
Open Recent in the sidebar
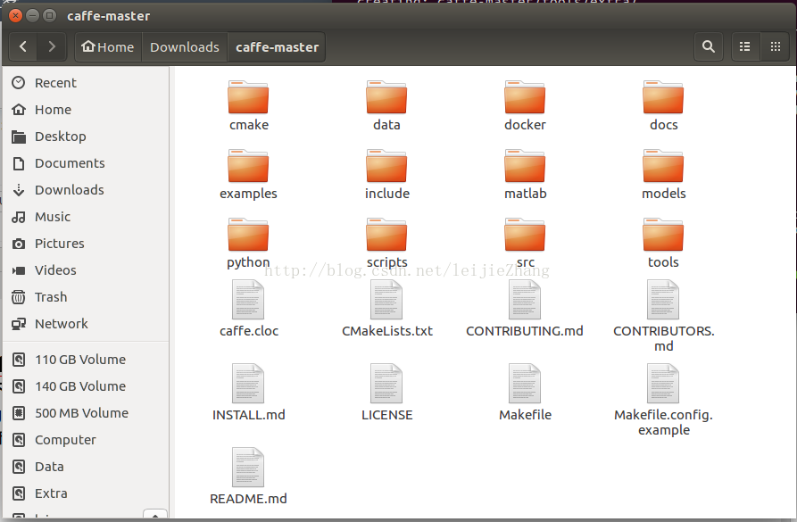click(86, 83)
